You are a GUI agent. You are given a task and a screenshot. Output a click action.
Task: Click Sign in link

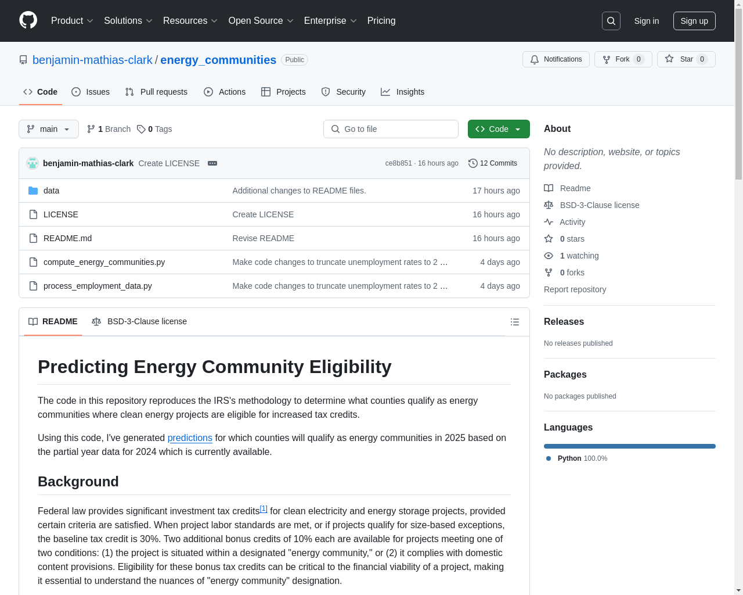pos(647,21)
